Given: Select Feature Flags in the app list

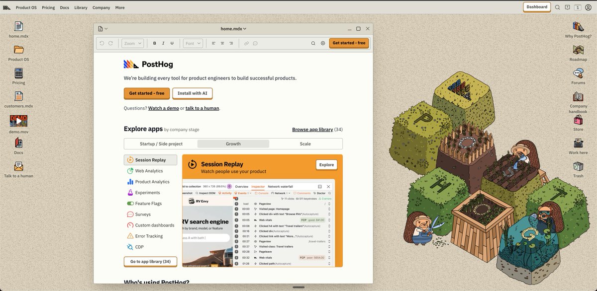Looking at the screenshot, I should click(150, 204).
